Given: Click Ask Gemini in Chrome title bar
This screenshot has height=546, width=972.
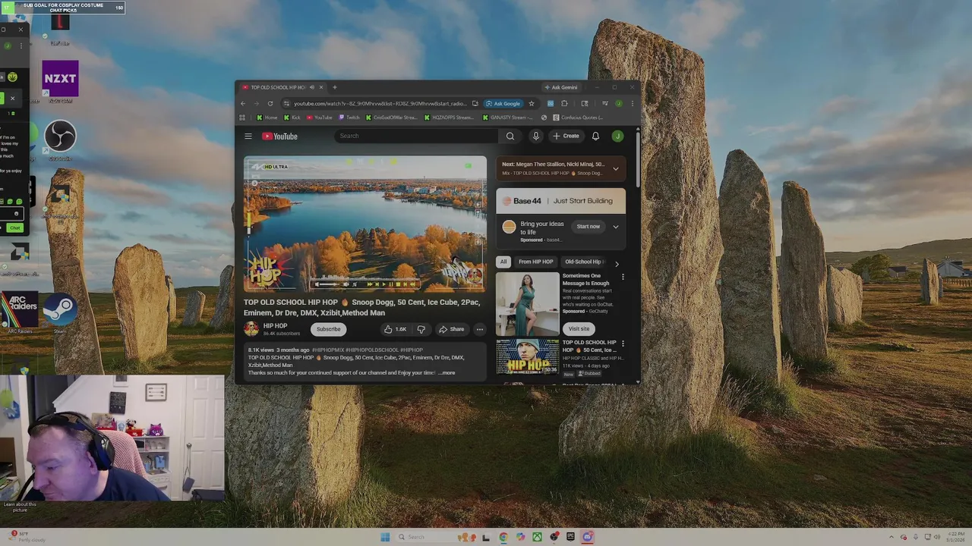Looking at the screenshot, I should pos(561,87).
